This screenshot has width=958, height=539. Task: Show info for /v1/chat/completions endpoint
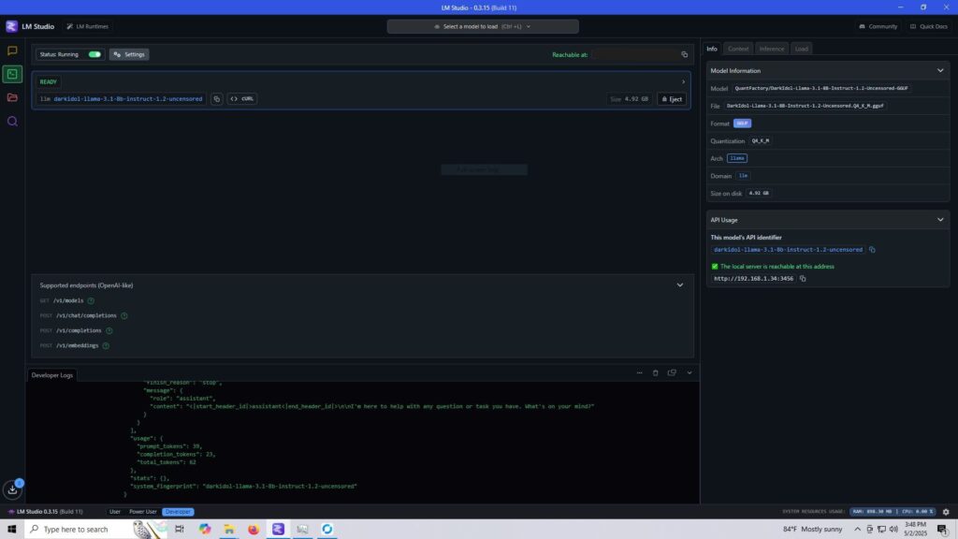pos(124,316)
